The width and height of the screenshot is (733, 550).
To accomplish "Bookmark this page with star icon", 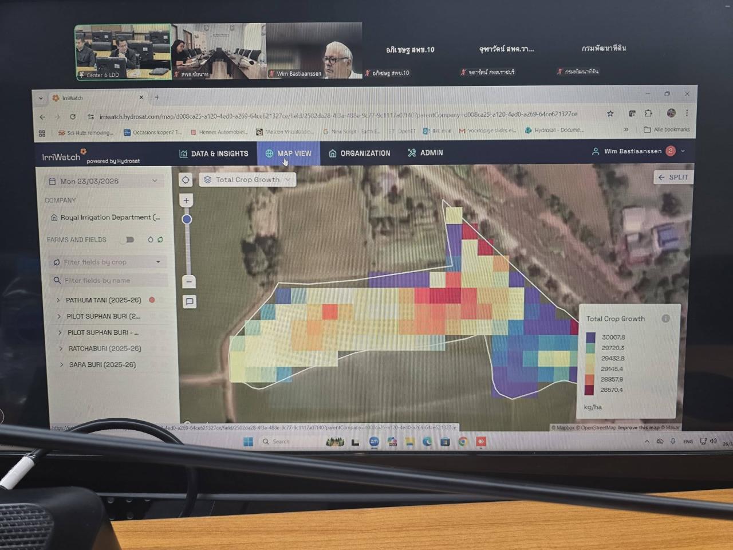I will click(610, 113).
